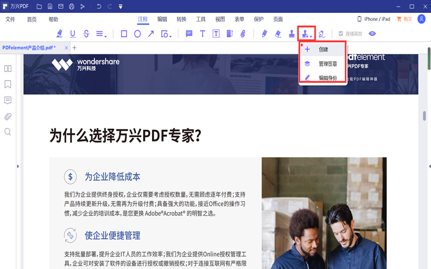The height and width of the screenshot is (269, 431).
Task: Add a sticky note comment
Action: tap(189, 33)
